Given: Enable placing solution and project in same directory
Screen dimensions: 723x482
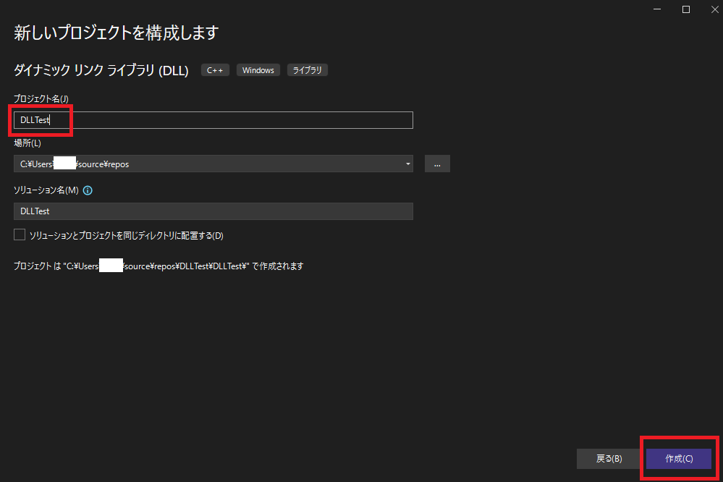Looking at the screenshot, I should [20, 235].
